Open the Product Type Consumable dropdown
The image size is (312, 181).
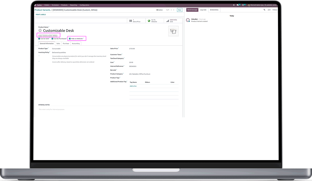tap(56, 49)
